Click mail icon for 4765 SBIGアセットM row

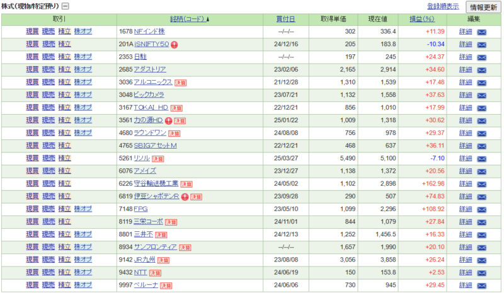point(481,146)
